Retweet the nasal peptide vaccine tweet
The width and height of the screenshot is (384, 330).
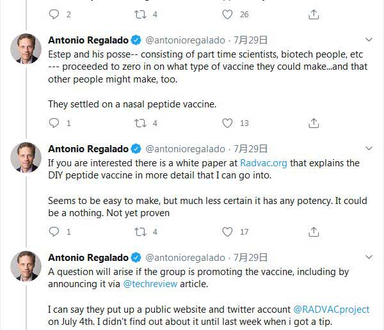141,123
